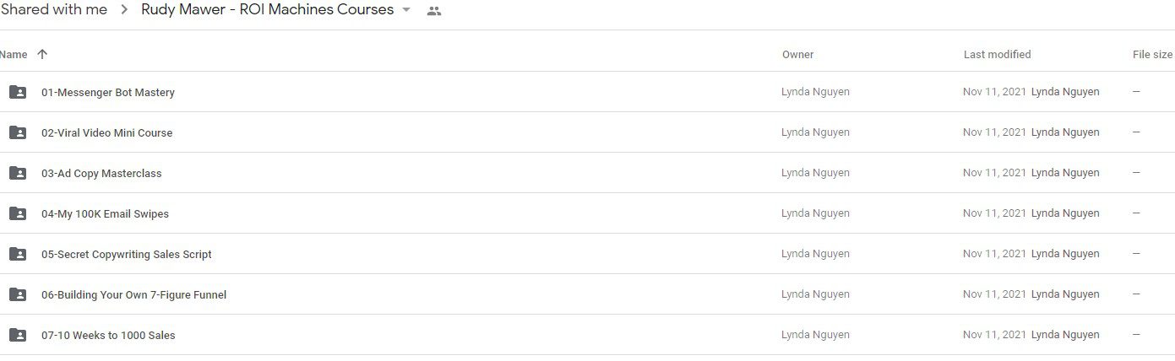Select the folder icon beside 02-Viral Video Mini Course
The height and width of the screenshot is (361, 1175).
tap(18, 132)
